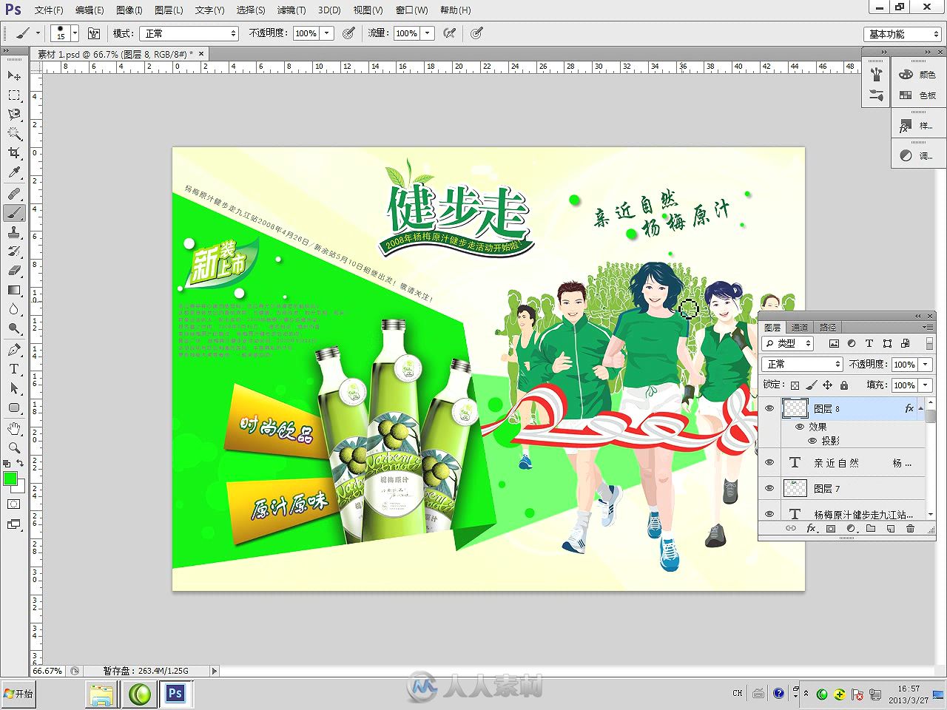The image size is (947, 710).
Task: Hide the 图层 8 layer
Action: (769, 408)
